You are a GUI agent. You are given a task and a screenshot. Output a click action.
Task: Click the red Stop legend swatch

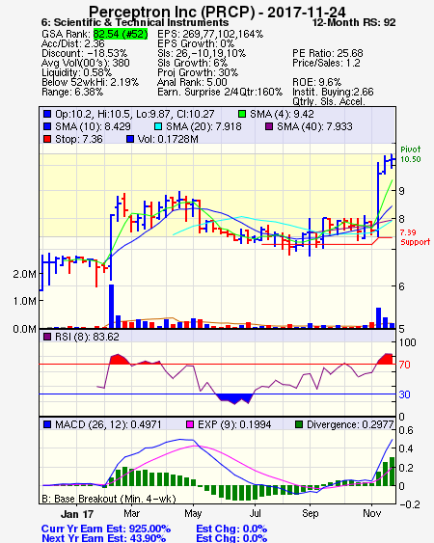47,139
